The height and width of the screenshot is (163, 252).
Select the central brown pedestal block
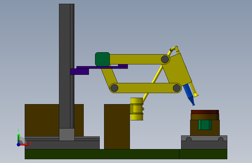click(x=117, y=127)
